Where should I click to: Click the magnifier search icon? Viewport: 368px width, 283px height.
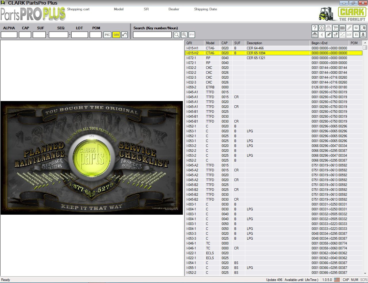(177, 35)
